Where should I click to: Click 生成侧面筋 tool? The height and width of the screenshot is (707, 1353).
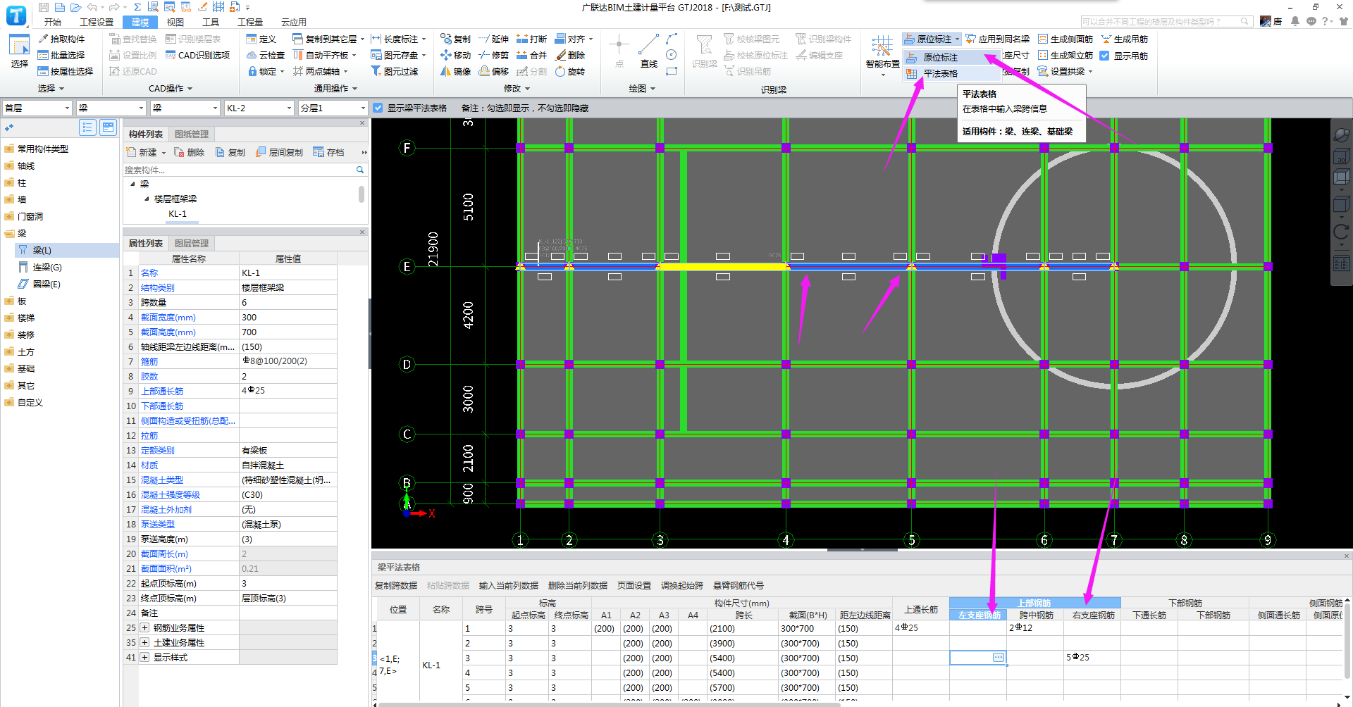1065,39
